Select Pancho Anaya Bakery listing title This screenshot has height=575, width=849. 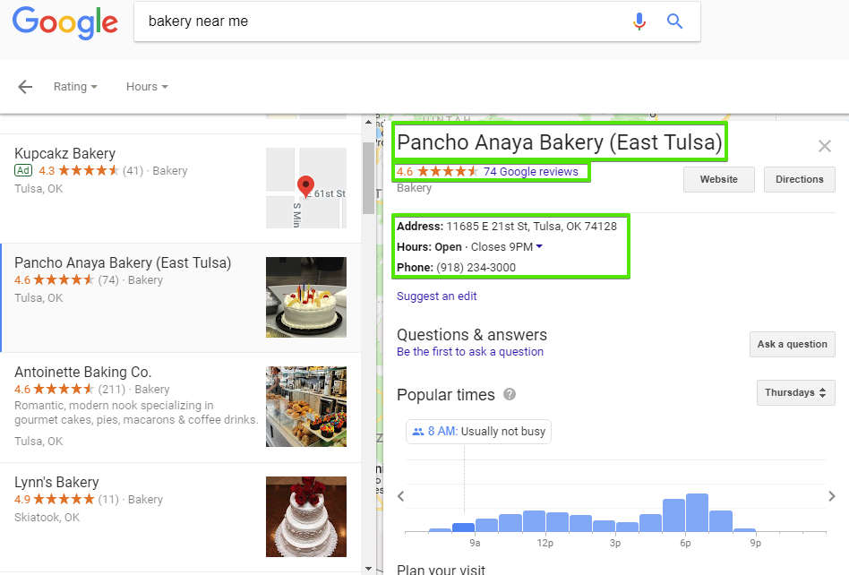coord(123,262)
